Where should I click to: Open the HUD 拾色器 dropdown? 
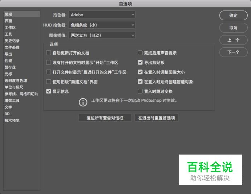(102, 25)
